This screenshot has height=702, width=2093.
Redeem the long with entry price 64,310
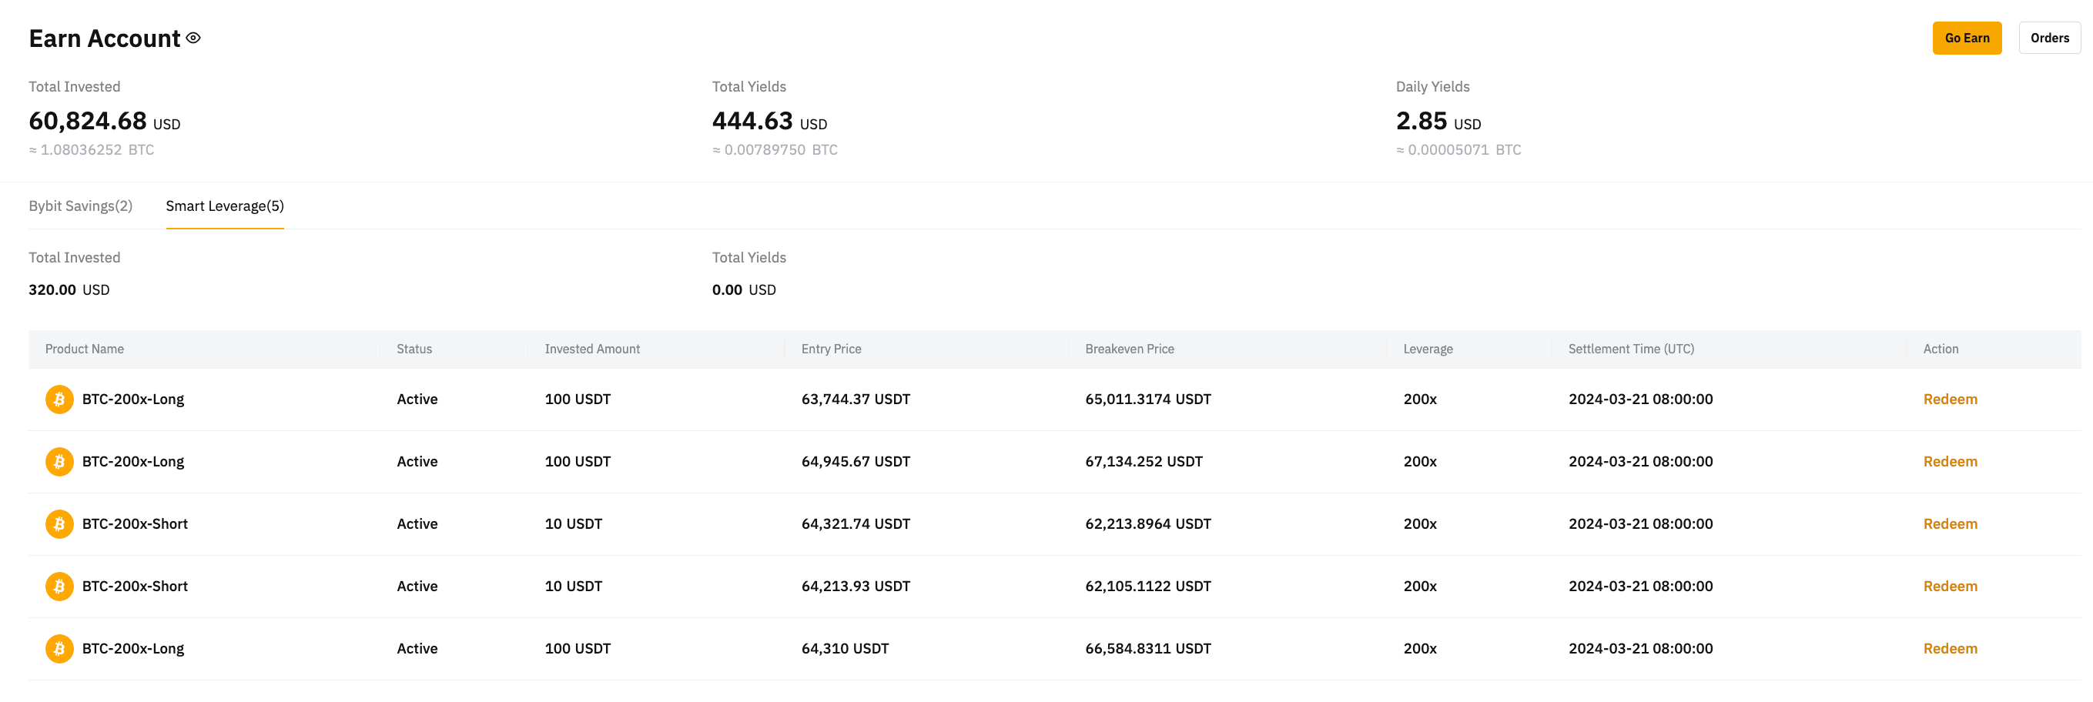tap(1949, 649)
